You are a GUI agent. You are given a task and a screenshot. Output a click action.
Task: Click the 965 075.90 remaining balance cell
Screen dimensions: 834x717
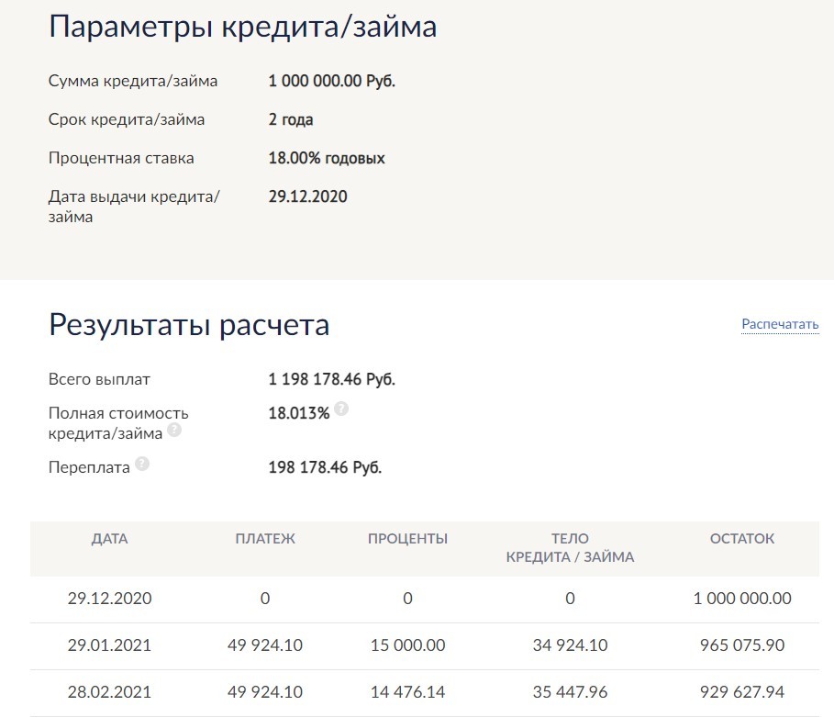pyautogui.click(x=742, y=645)
